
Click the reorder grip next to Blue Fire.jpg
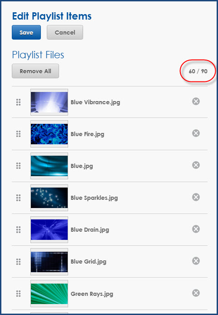point(19,134)
